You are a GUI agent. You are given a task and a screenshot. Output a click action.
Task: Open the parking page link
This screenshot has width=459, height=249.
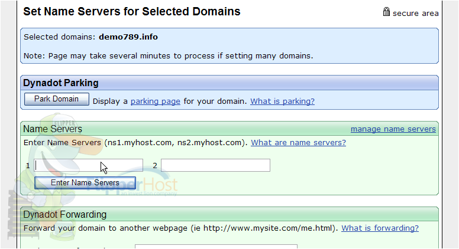[155, 101]
